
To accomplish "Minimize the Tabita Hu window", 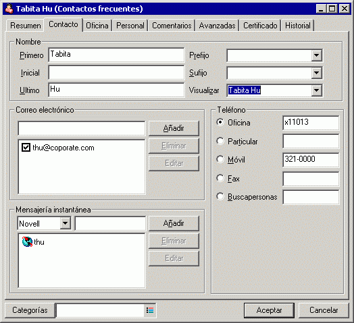I will [321, 9].
